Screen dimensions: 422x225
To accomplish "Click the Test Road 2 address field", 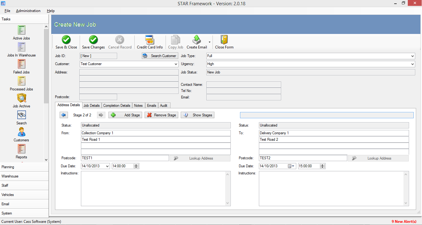I will tap(334, 140).
